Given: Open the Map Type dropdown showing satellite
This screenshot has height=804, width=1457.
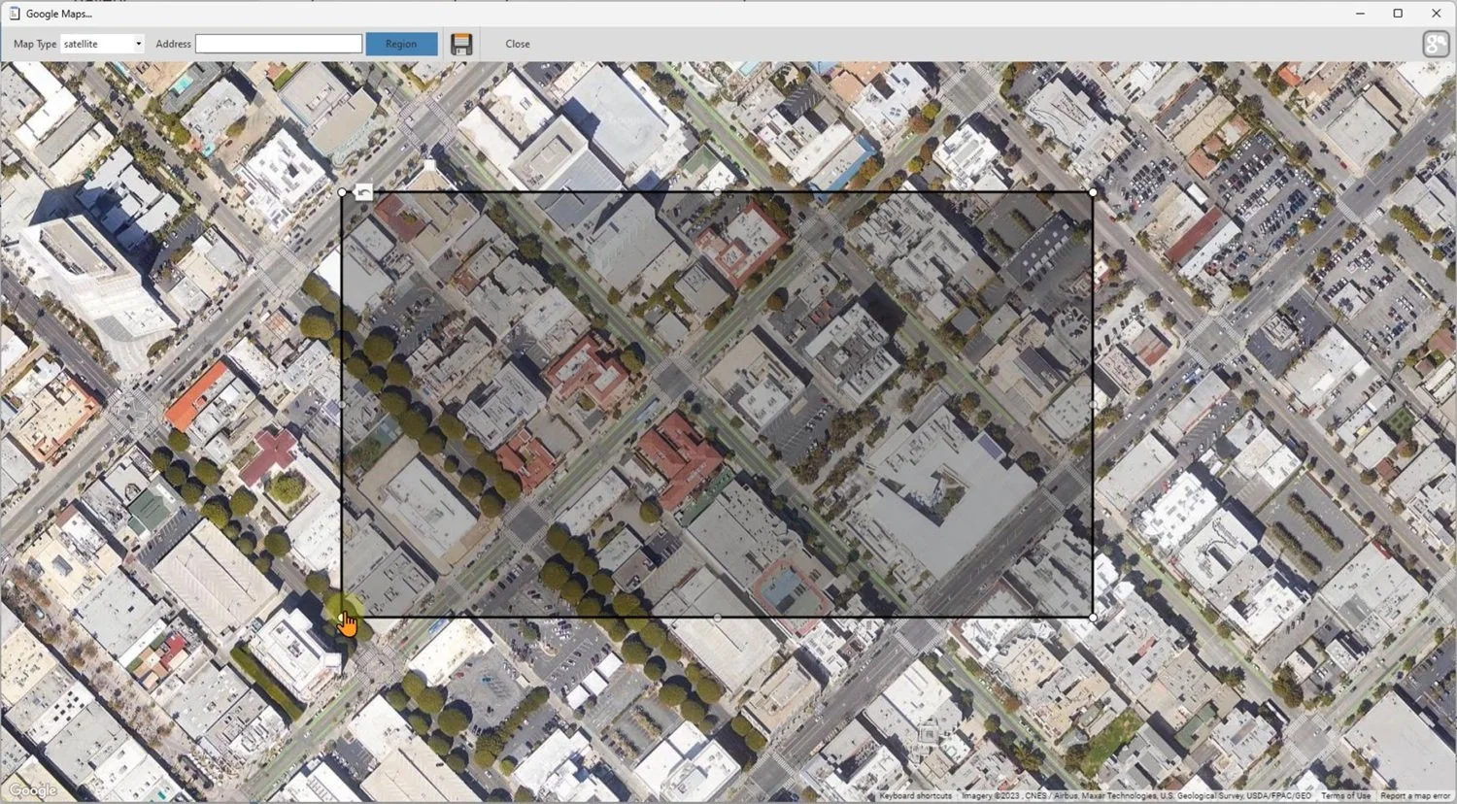Looking at the screenshot, I should pyautogui.click(x=103, y=44).
